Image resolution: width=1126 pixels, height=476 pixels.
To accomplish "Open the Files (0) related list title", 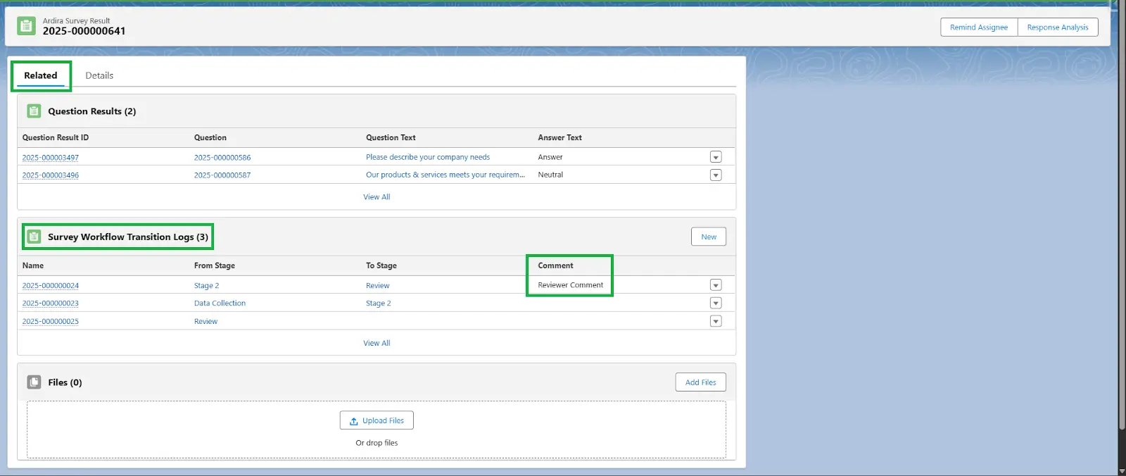I will click(65, 382).
